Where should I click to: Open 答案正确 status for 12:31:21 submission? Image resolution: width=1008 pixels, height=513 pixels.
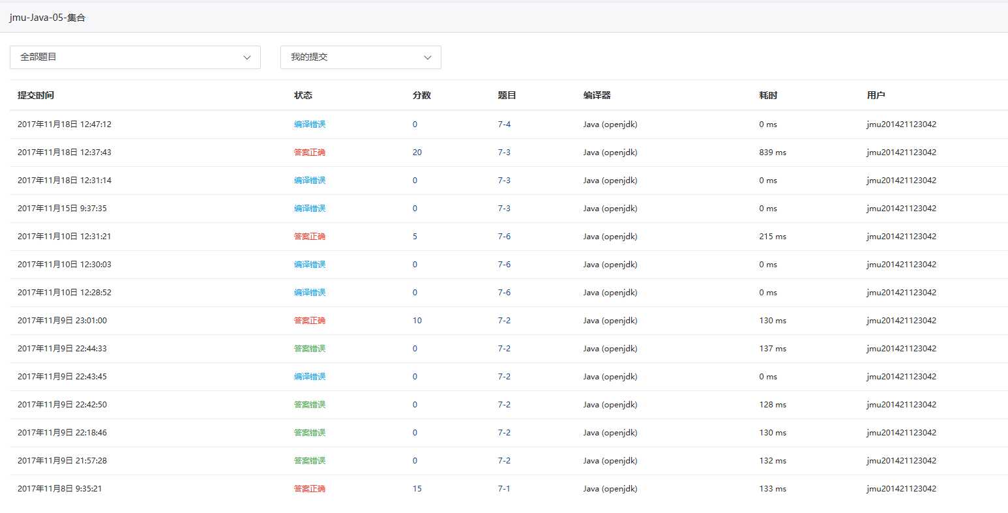tap(310, 237)
